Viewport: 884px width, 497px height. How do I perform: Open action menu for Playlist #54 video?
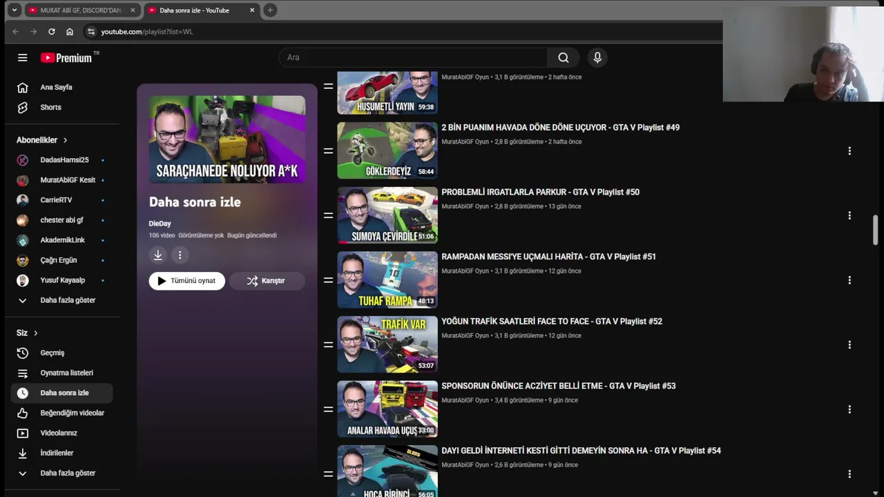(849, 474)
